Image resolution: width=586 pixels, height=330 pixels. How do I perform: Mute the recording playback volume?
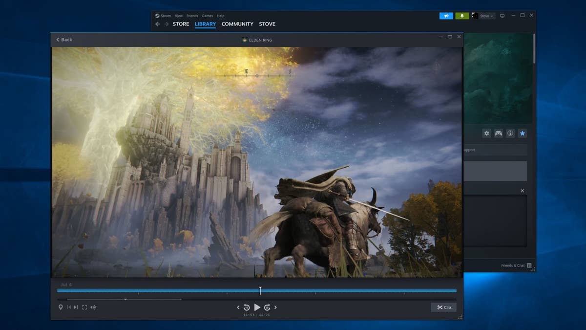(x=93, y=307)
